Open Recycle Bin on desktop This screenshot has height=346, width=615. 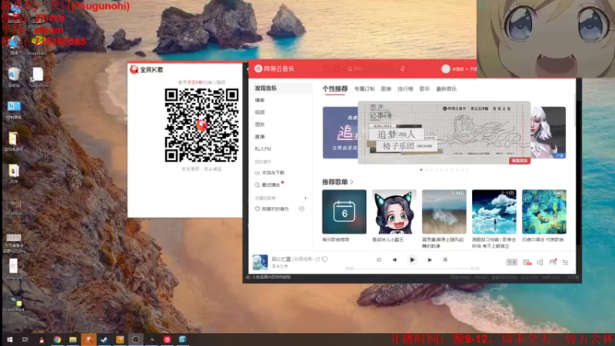click(x=14, y=77)
